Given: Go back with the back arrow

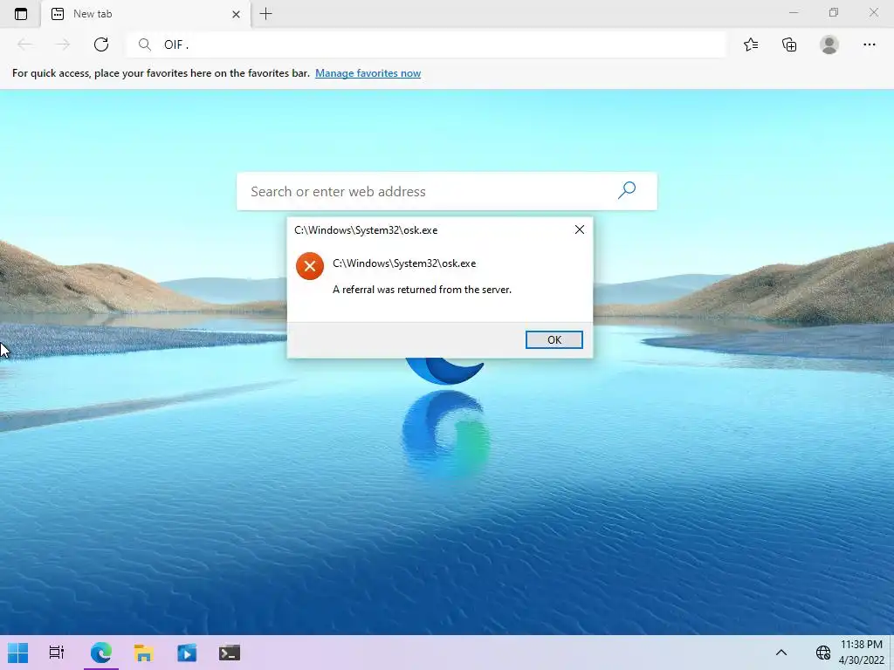Looking at the screenshot, I should click(x=24, y=44).
